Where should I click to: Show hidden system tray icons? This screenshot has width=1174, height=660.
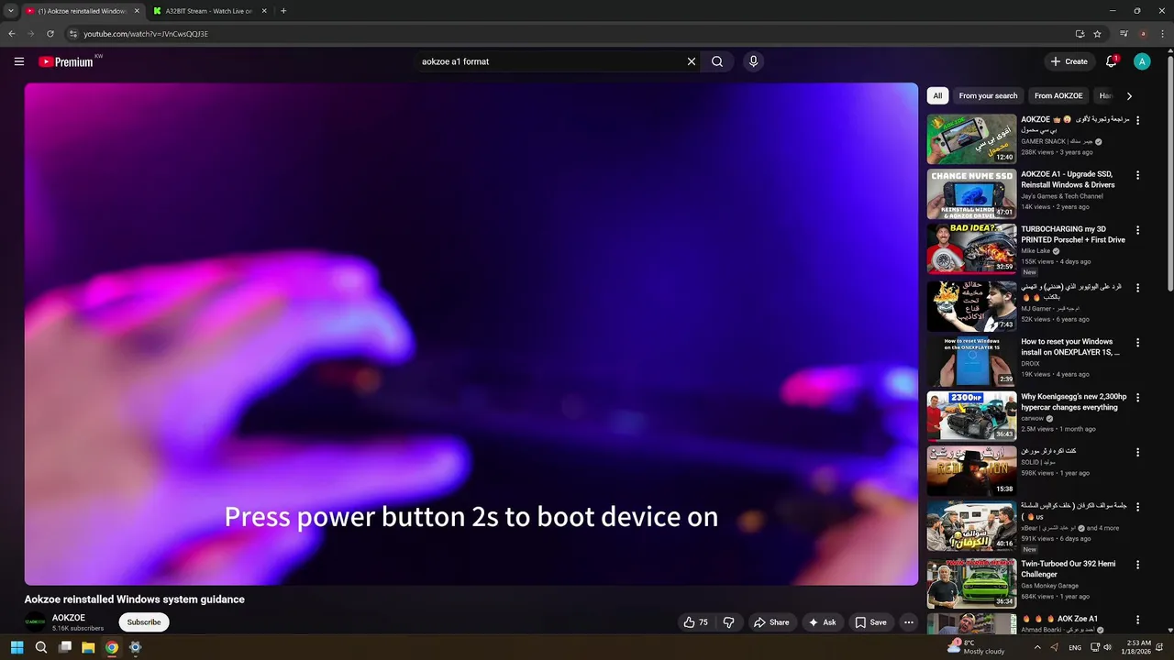point(1037,647)
